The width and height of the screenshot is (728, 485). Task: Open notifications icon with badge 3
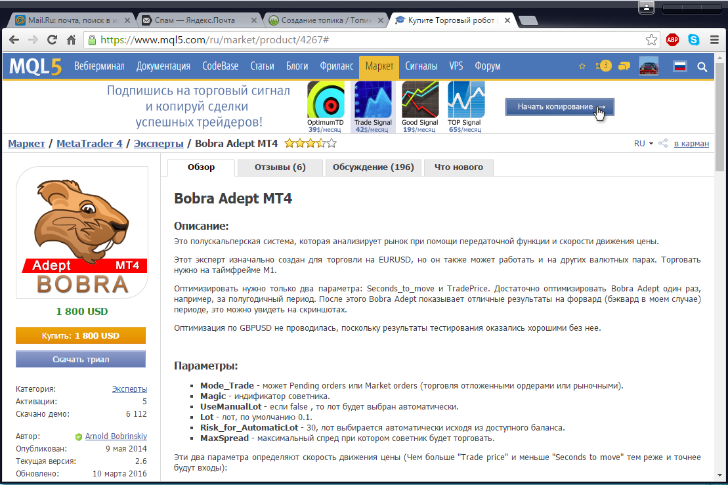[603, 66]
